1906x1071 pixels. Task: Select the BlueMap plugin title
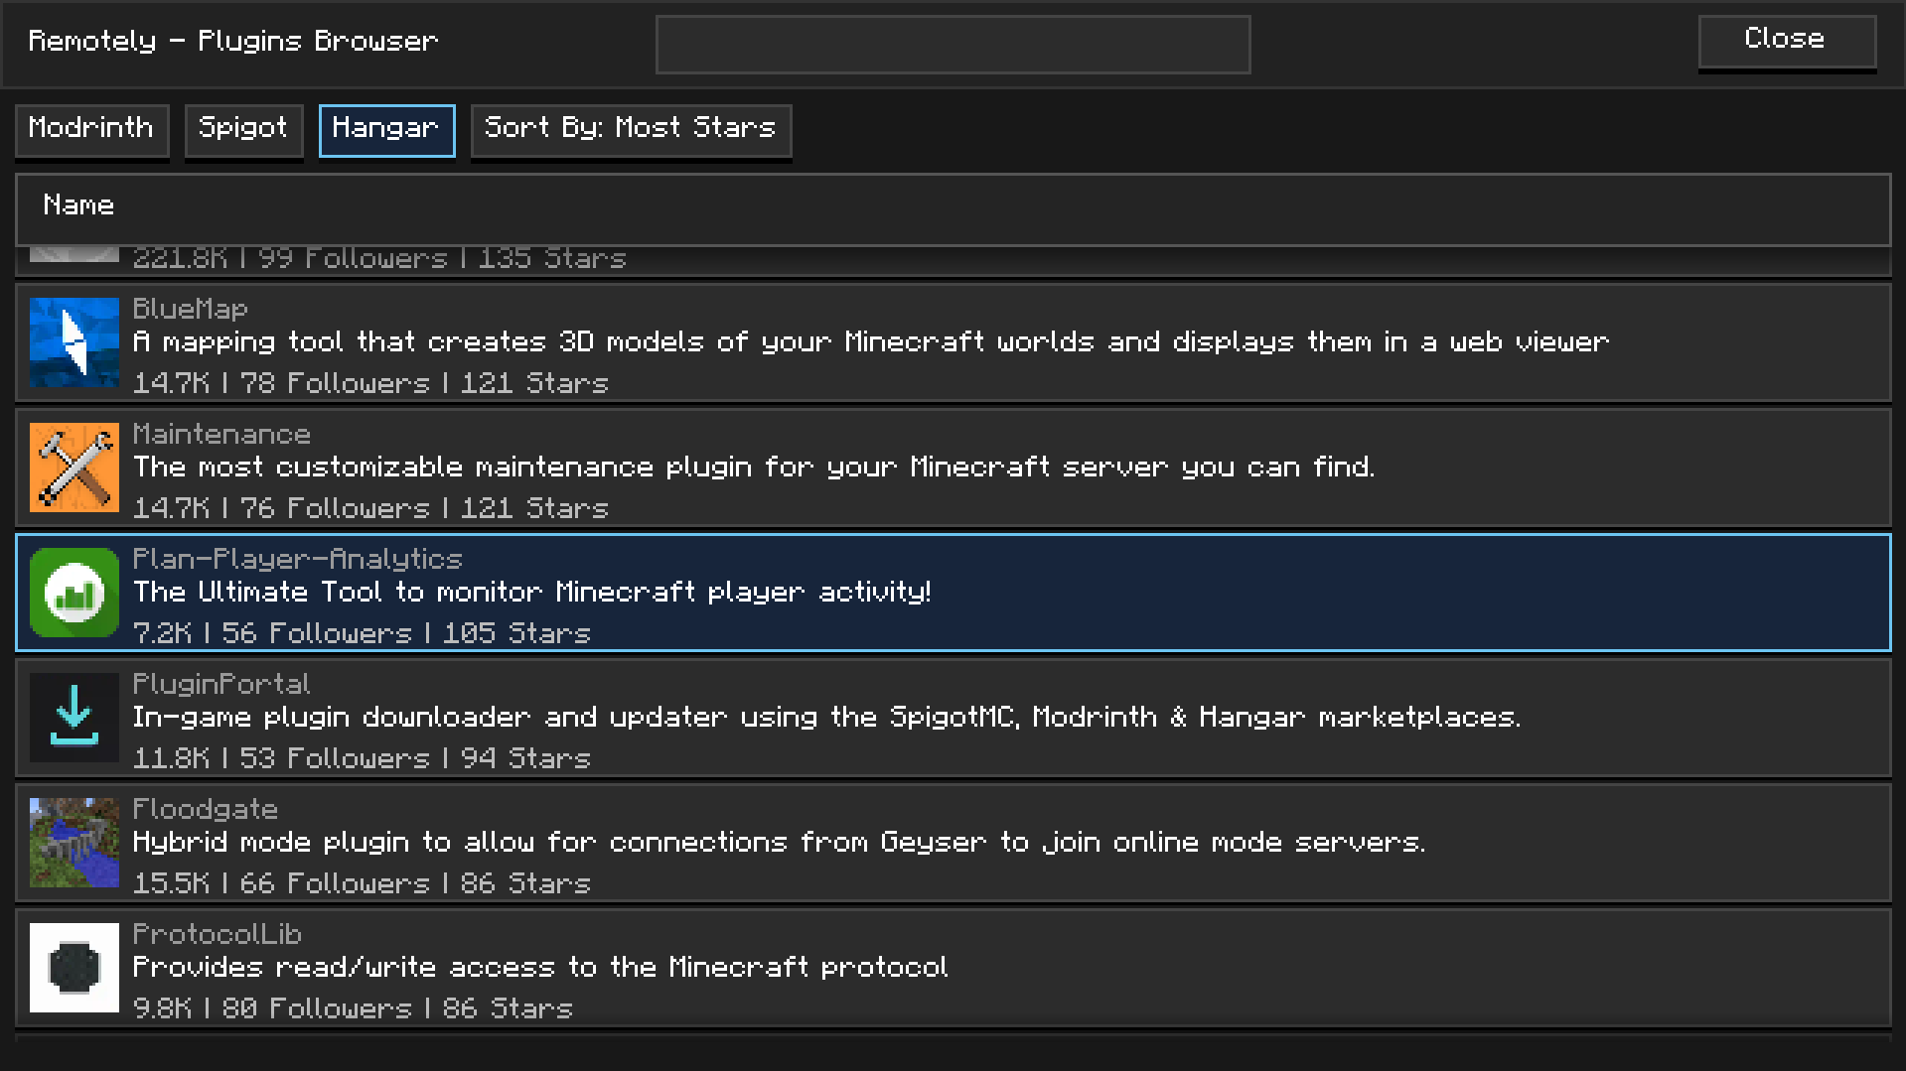click(190, 309)
